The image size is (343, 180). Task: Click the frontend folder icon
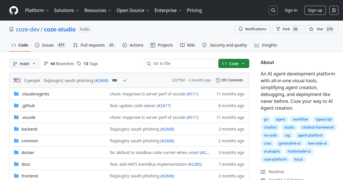point(16,176)
